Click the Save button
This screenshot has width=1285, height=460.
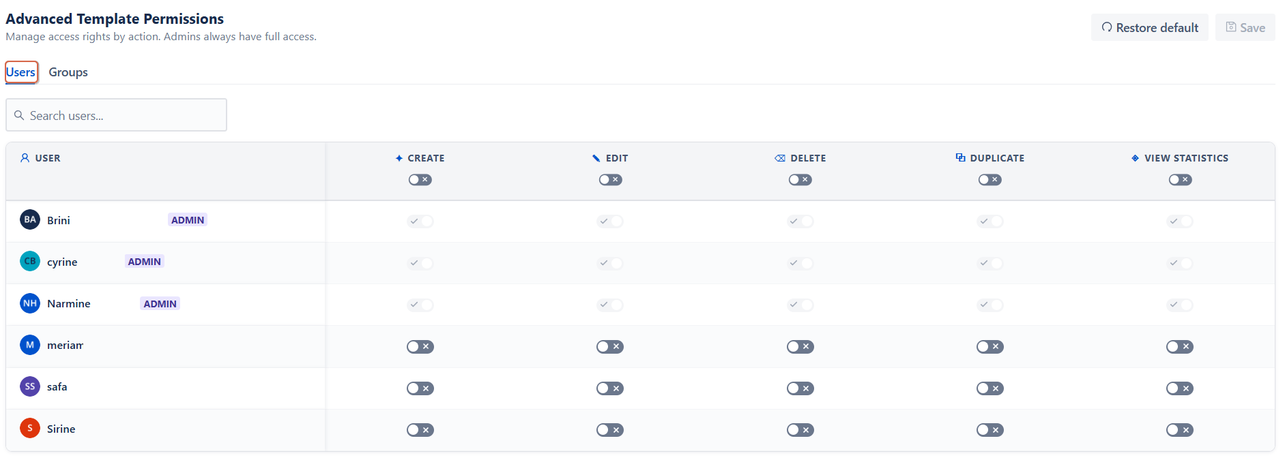(1245, 27)
